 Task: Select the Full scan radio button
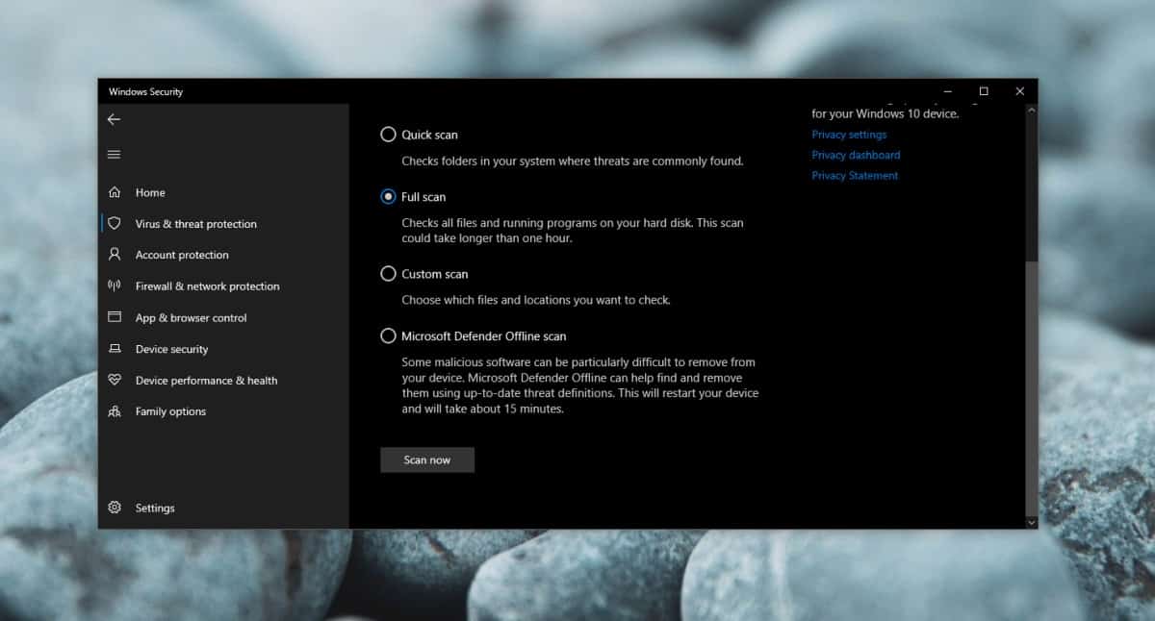[388, 196]
